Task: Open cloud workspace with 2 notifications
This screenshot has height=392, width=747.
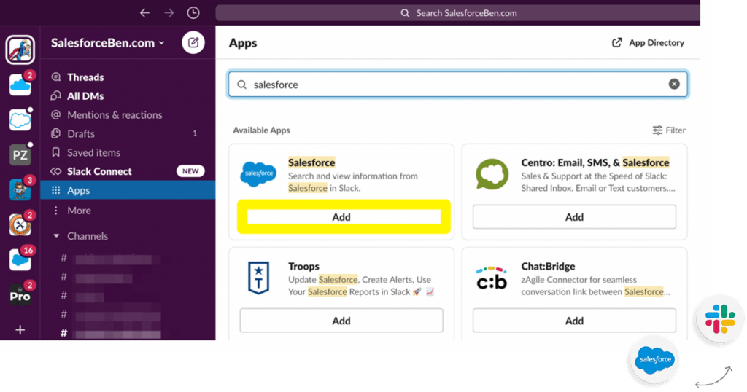Action: pos(20,85)
